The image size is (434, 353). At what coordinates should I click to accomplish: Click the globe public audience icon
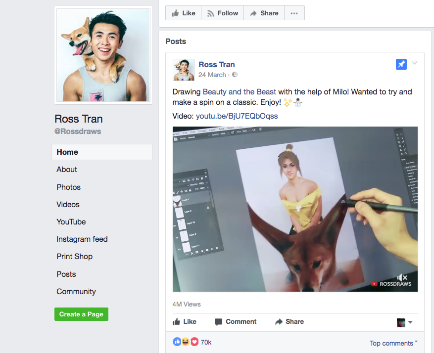coord(235,75)
